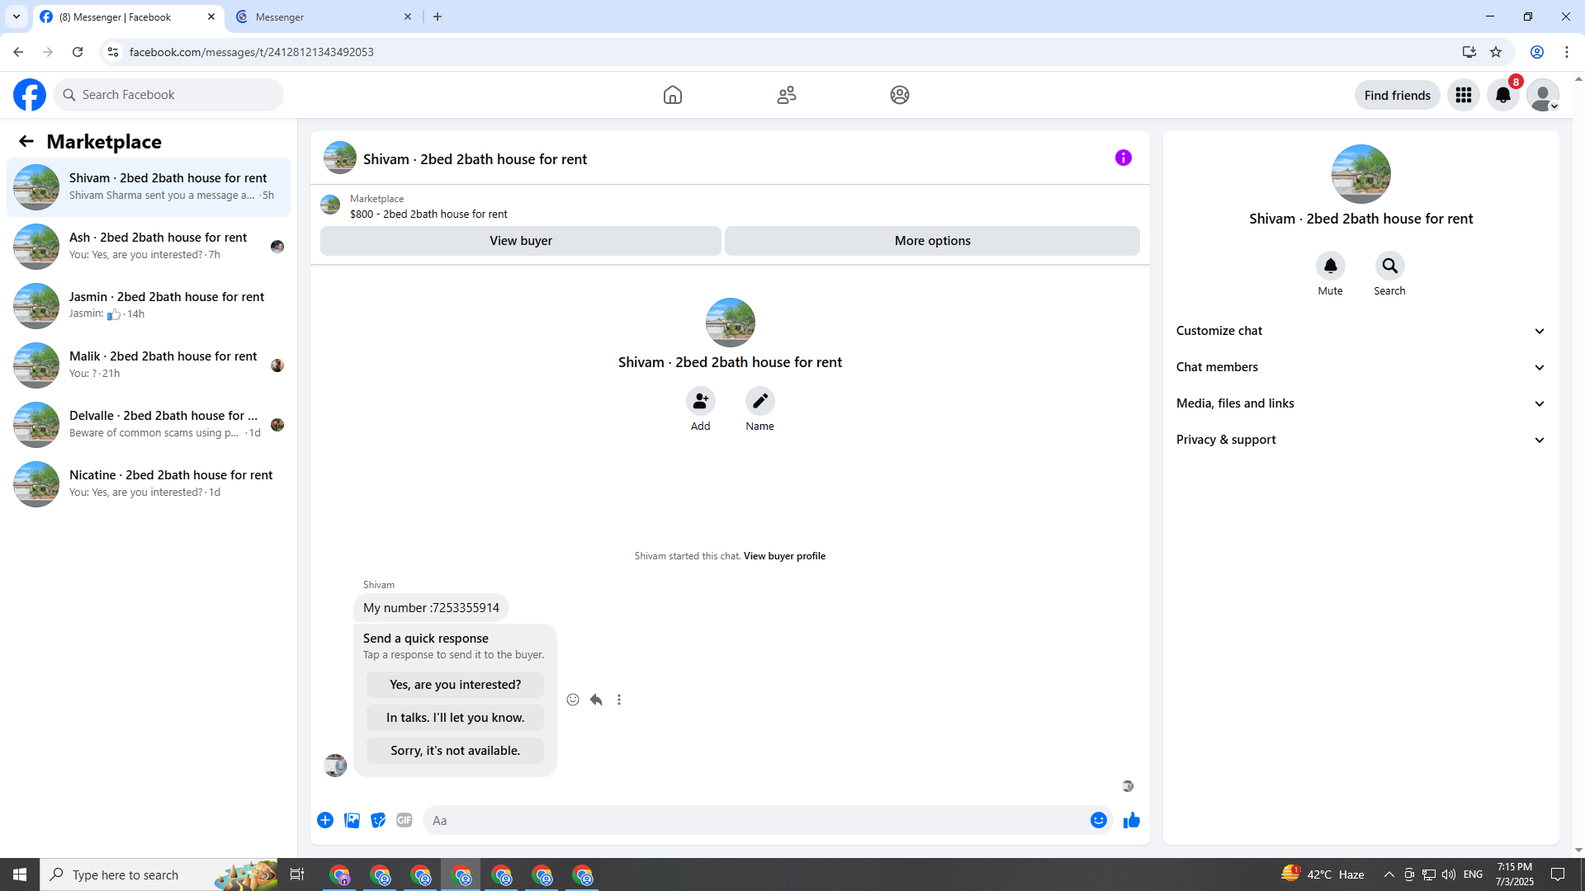React to message with smiley icon
The width and height of the screenshot is (1585, 891).
(x=573, y=700)
